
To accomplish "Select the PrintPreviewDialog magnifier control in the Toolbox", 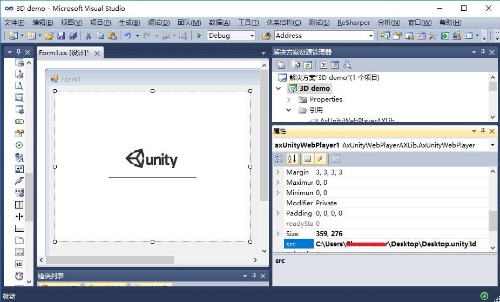I will (19, 98).
